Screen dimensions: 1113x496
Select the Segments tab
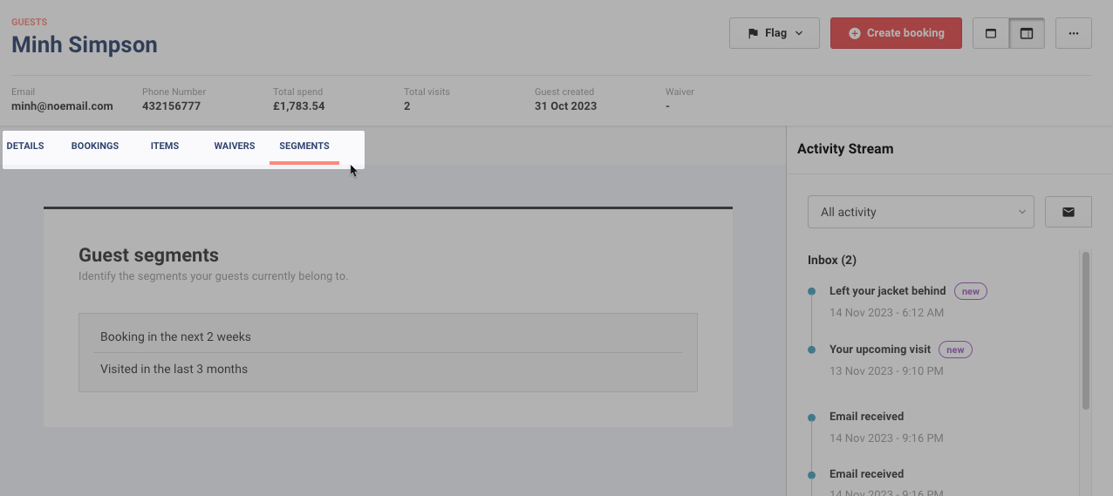coord(304,146)
